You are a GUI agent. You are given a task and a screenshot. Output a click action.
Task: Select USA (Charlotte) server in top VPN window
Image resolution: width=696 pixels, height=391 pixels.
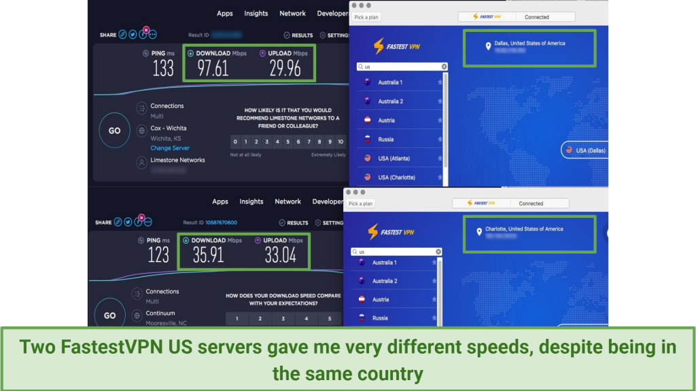pyautogui.click(x=400, y=177)
